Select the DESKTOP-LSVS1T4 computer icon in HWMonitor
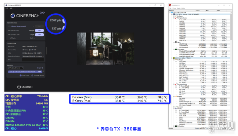This screenshot has width=238, height=136. point(172,13)
